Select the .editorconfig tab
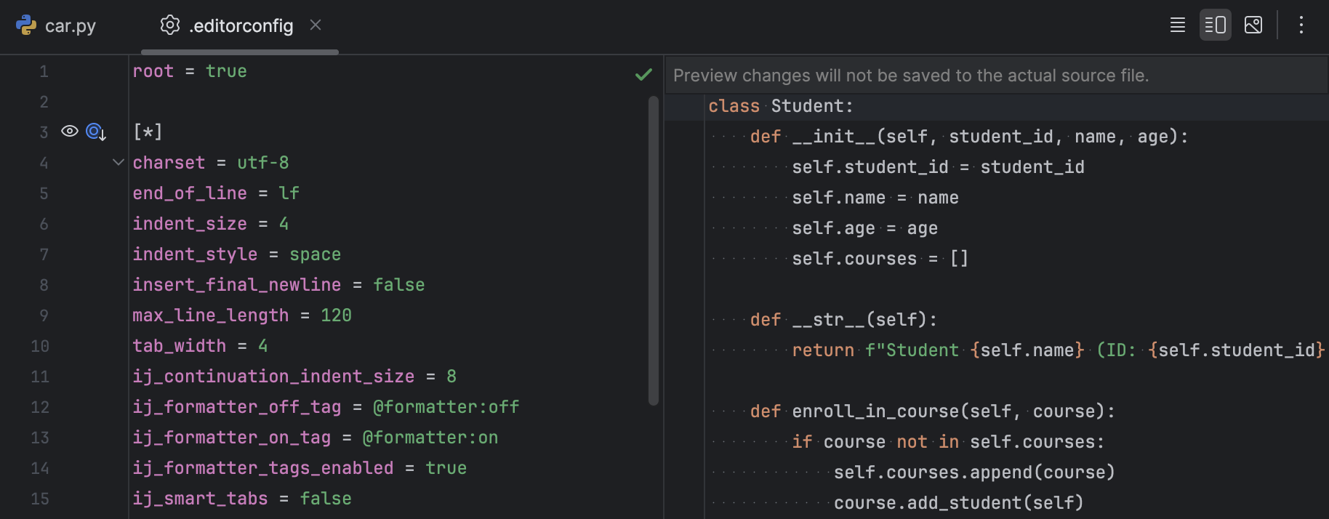The width and height of the screenshot is (1329, 519). point(241,26)
